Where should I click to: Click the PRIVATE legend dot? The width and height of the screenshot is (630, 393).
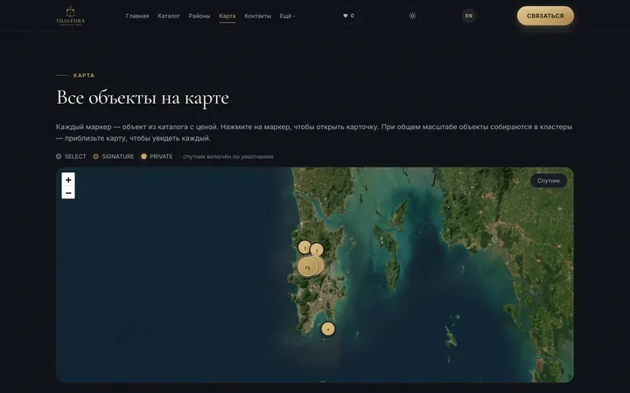coord(143,156)
